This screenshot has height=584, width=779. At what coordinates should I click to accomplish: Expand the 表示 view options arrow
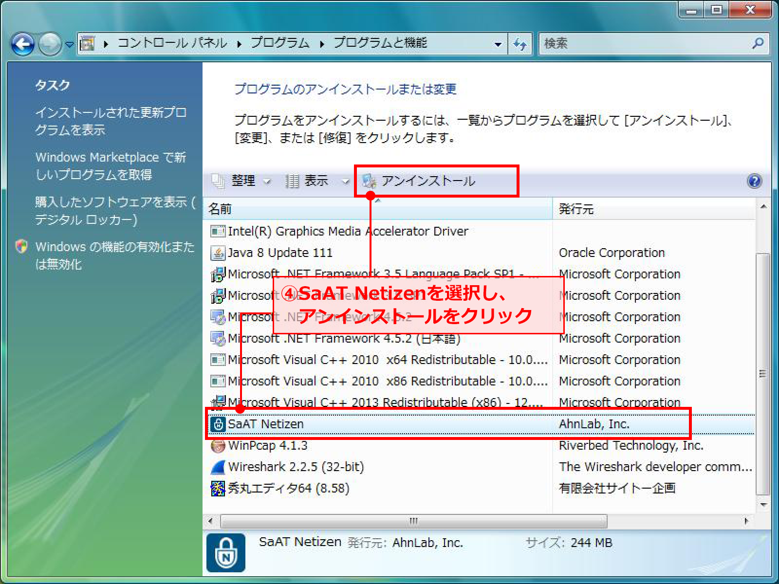coord(345,181)
